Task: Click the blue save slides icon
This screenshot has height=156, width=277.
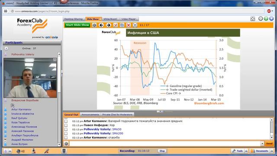Action: tap(122, 25)
